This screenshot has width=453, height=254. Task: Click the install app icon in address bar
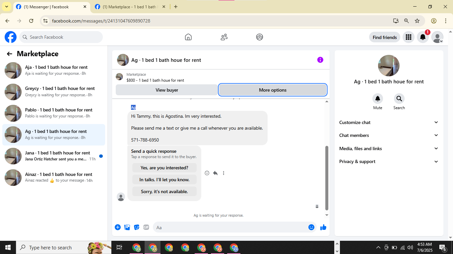396,21
